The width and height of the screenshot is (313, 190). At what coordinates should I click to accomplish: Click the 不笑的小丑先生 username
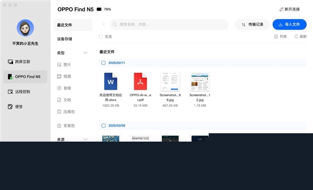pyautogui.click(x=26, y=43)
